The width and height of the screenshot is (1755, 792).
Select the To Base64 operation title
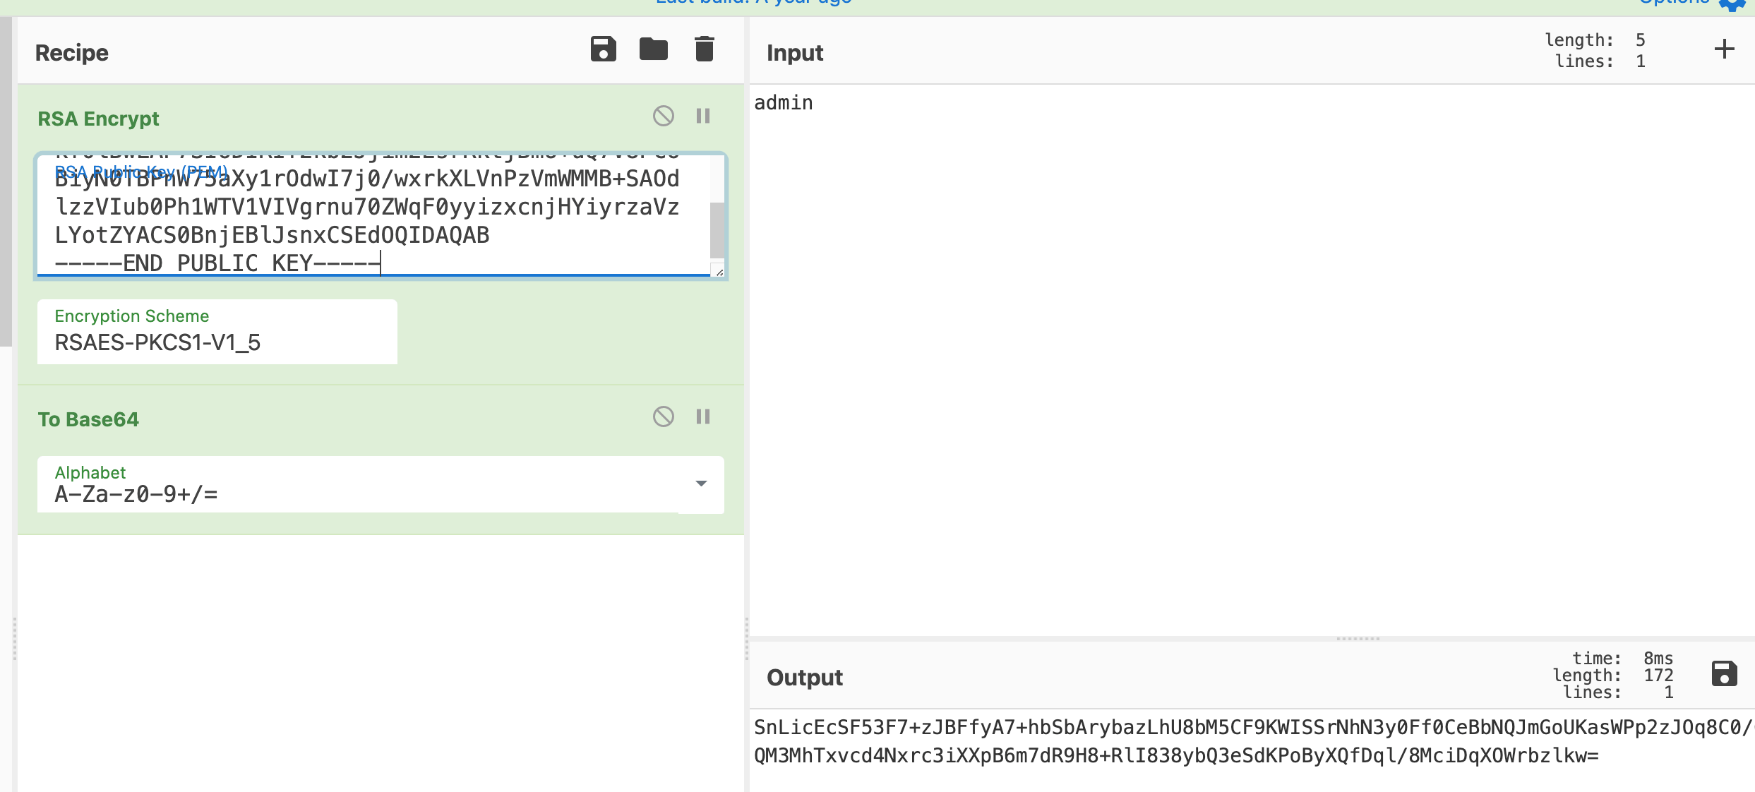click(88, 419)
